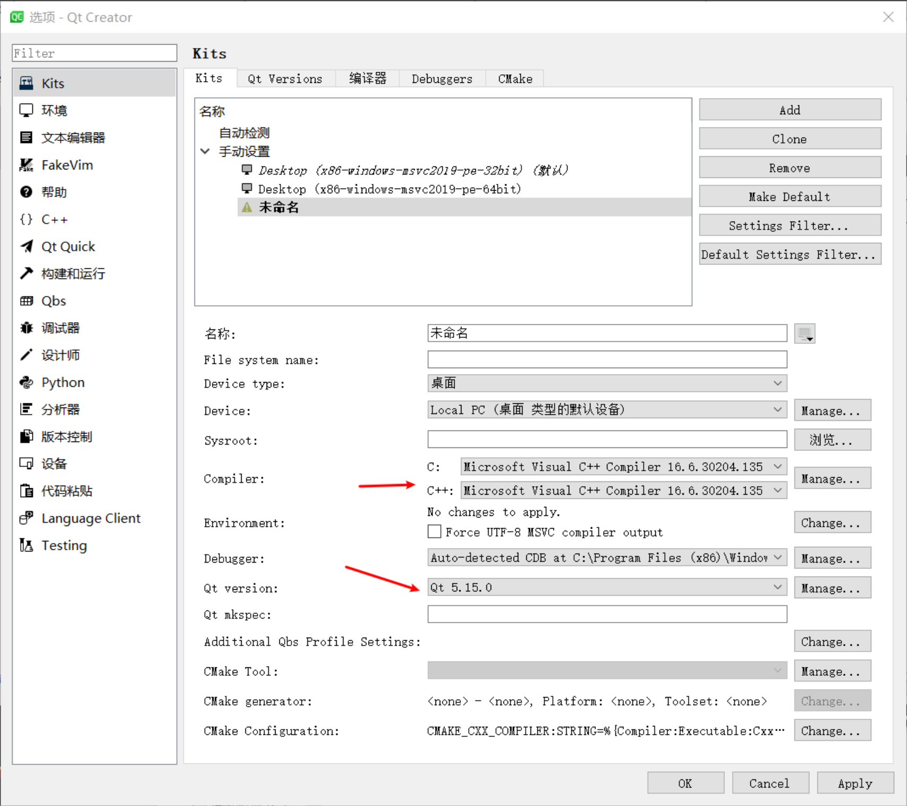Click Manage... next to Device

point(833,410)
